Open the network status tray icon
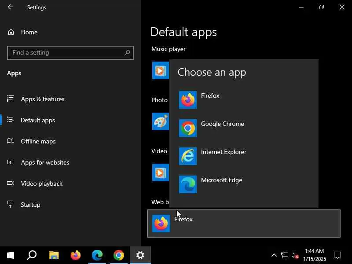The width and height of the screenshot is (352, 264). (x=285, y=255)
